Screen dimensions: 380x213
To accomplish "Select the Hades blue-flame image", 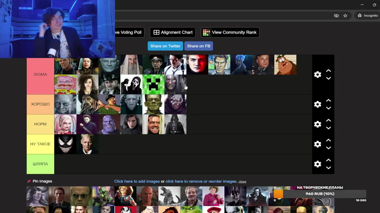I will [x=241, y=64].
